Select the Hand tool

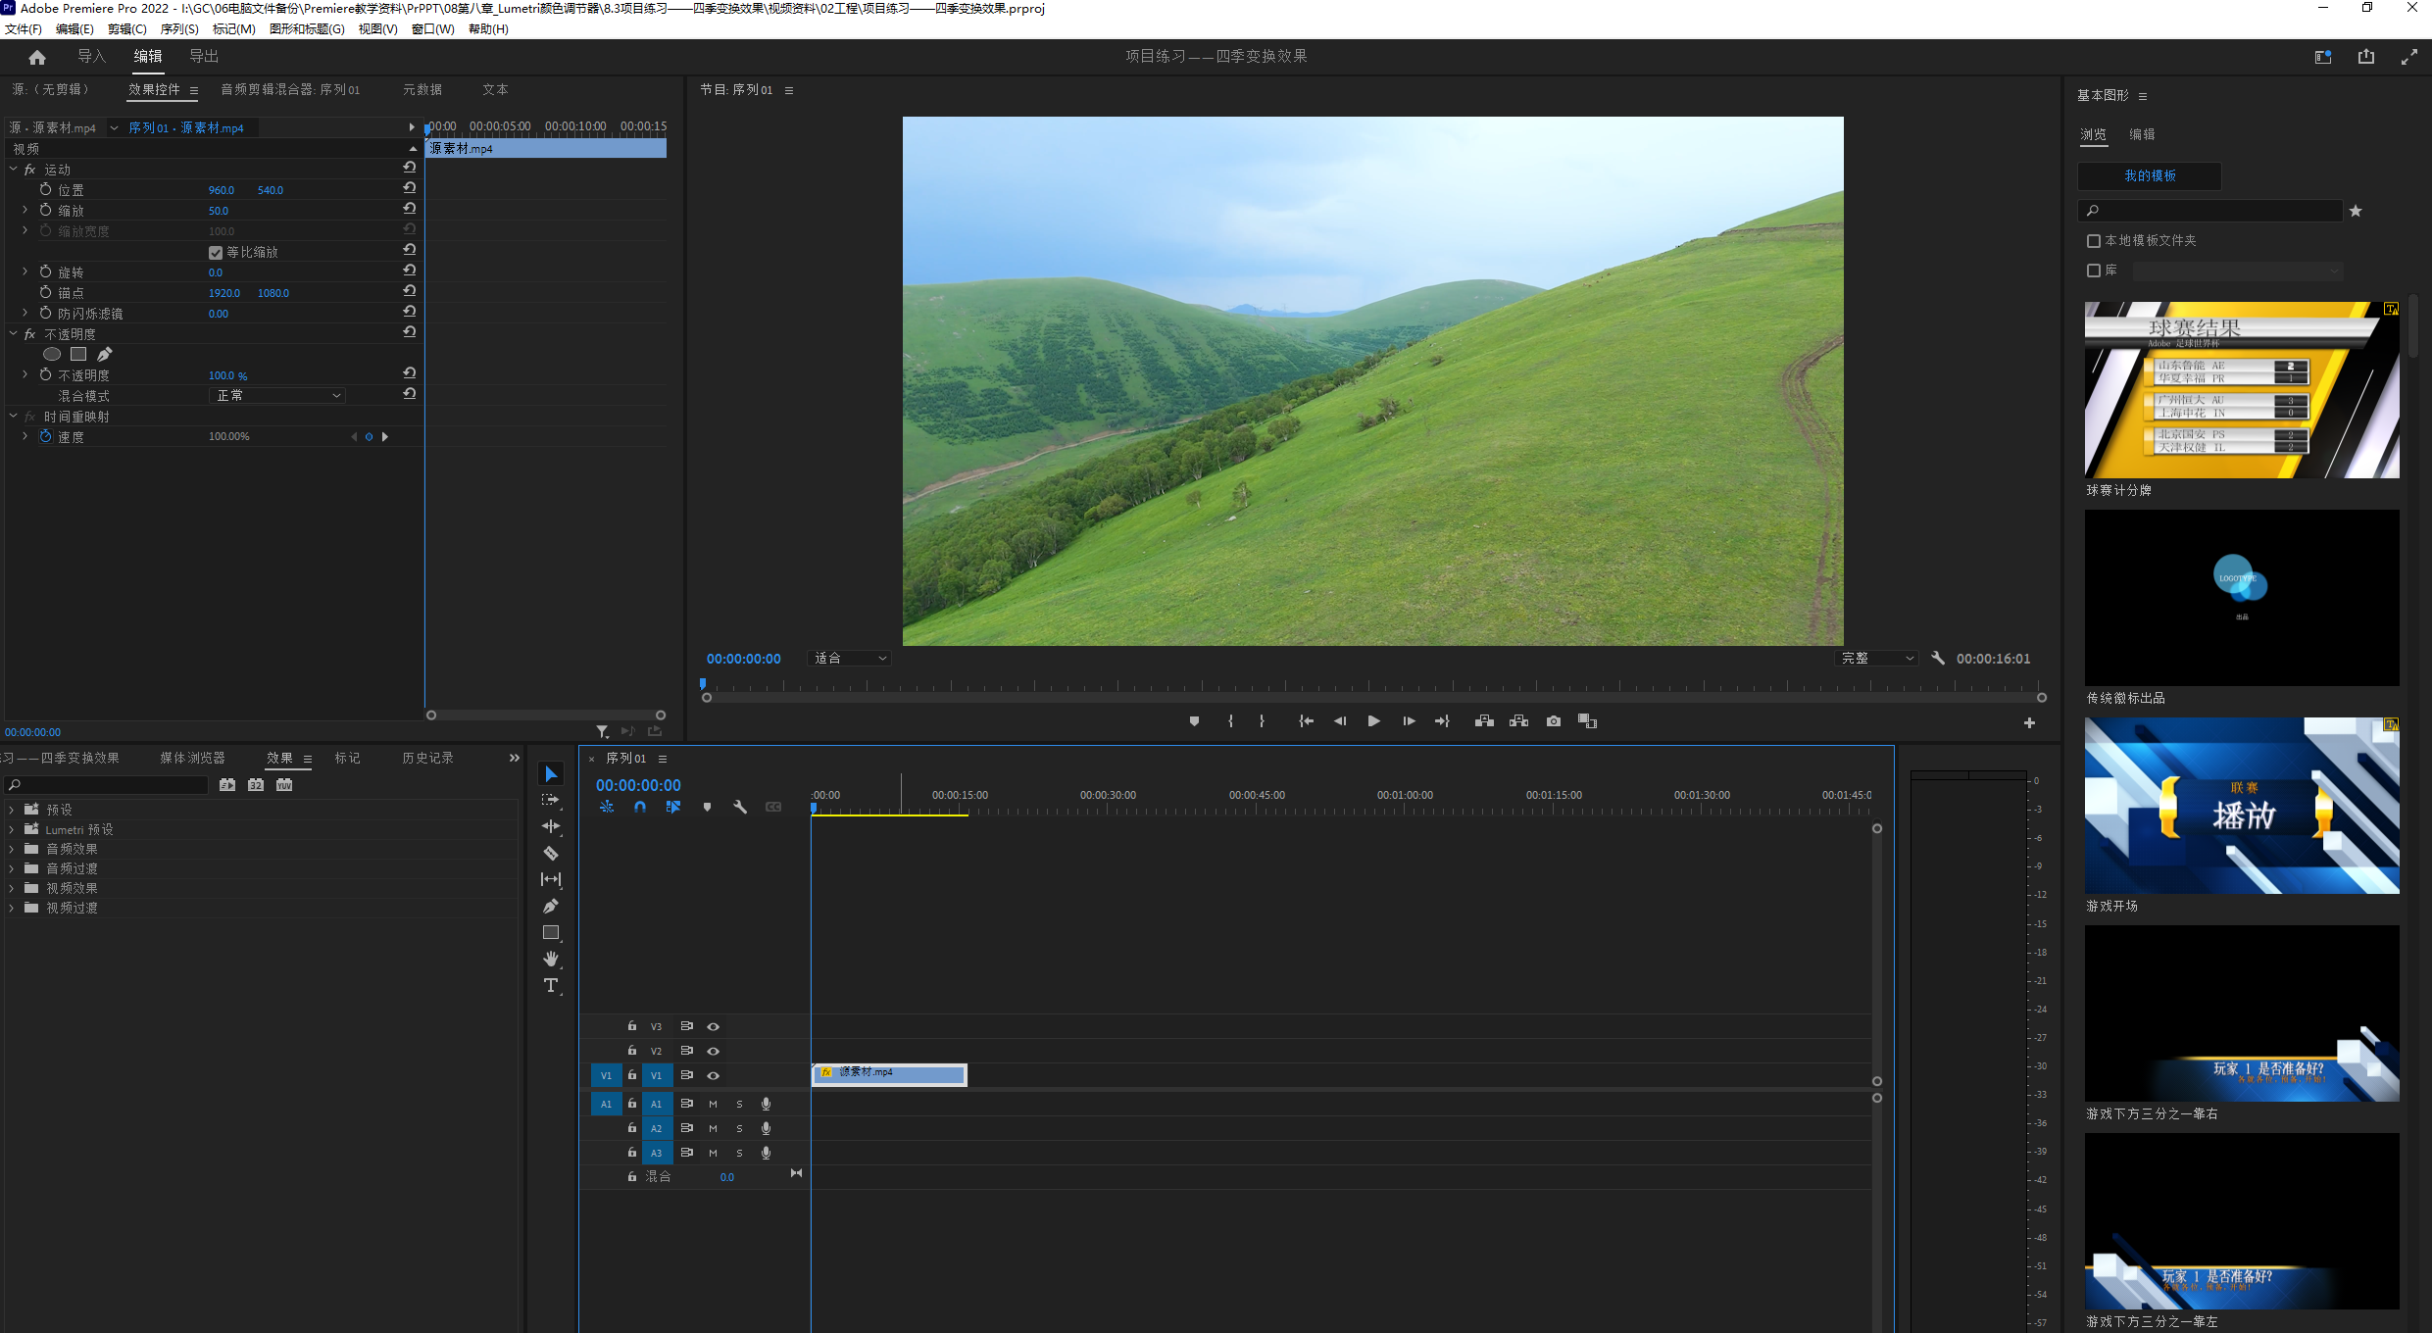(x=551, y=959)
